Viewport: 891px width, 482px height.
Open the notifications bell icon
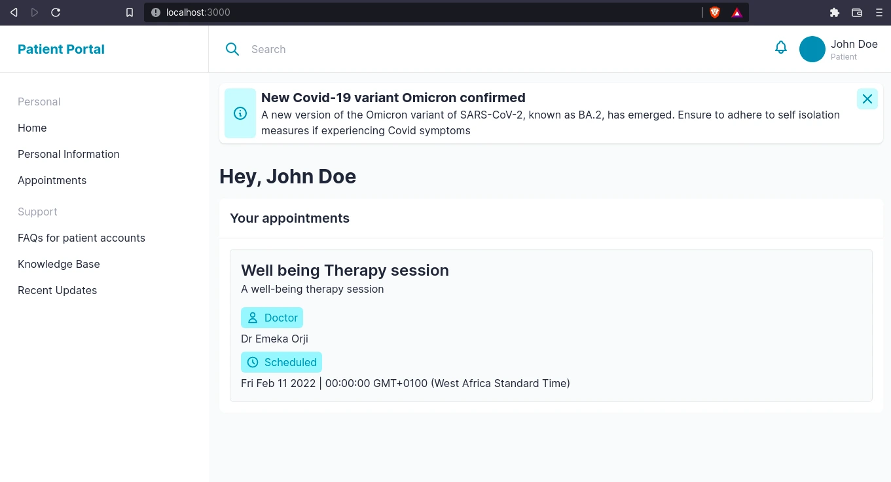tap(780, 48)
